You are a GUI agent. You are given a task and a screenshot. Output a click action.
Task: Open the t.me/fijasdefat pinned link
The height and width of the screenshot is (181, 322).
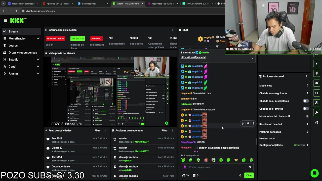(193, 57)
